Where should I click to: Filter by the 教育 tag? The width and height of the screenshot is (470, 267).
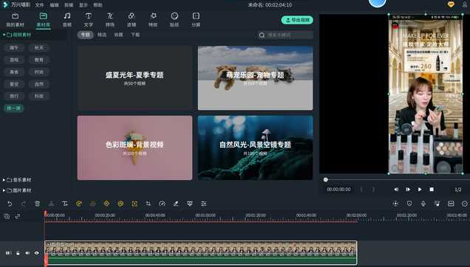[x=39, y=60]
